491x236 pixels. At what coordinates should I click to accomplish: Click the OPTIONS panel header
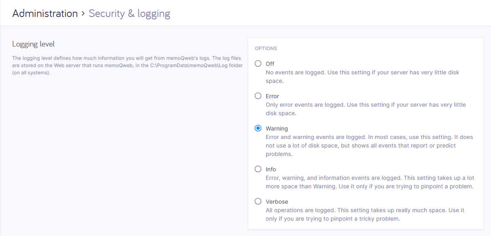pos(266,48)
